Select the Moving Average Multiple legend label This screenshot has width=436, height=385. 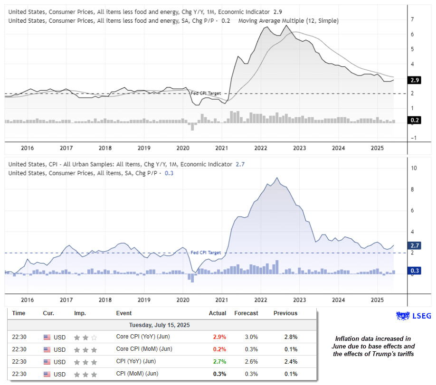point(288,21)
